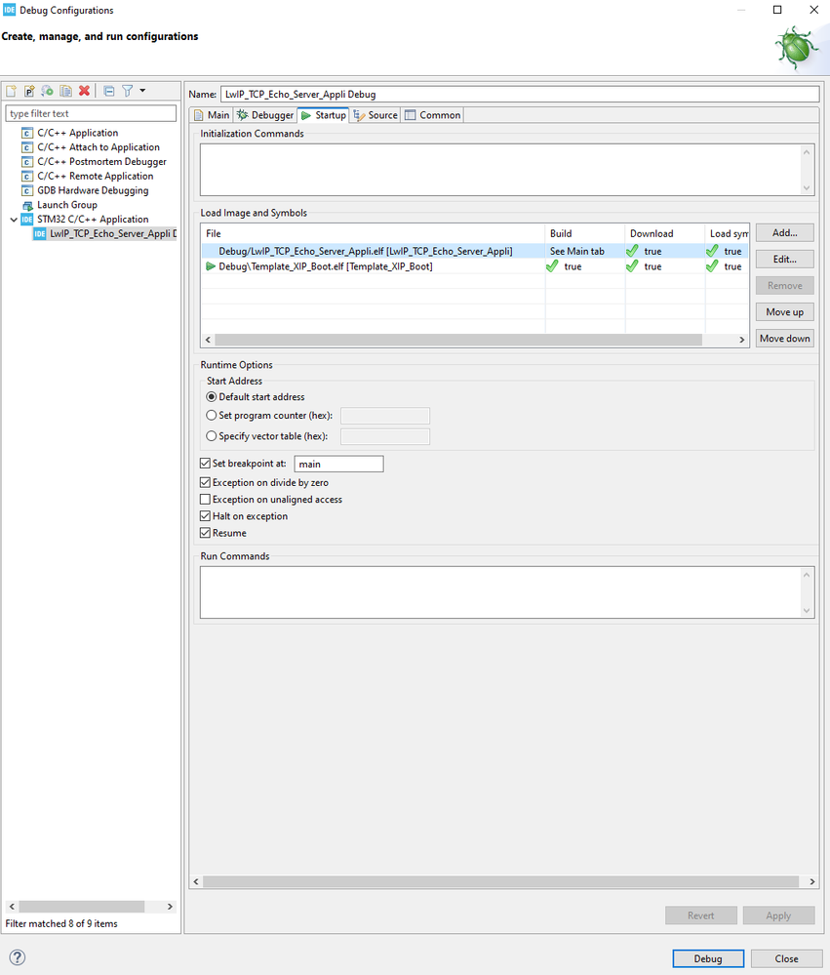This screenshot has height=975, width=830.
Task: Click 'See Main tab' build cell
Action: 577,251
